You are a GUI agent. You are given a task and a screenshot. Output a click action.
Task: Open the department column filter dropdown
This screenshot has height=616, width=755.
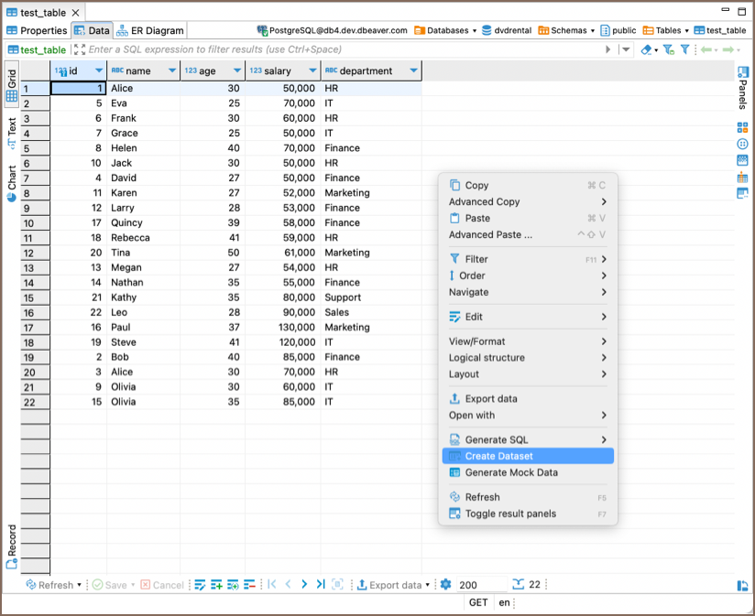pos(413,70)
